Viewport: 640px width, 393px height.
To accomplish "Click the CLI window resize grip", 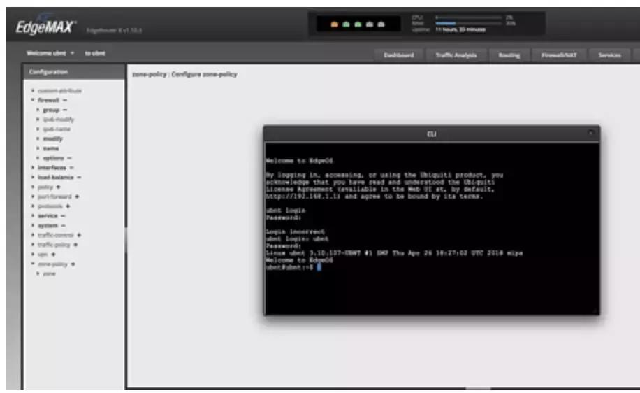I will pos(595,311).
